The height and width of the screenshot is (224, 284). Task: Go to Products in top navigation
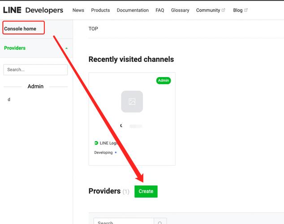click(100, 10)
